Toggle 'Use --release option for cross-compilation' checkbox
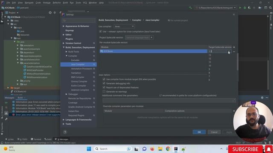Screen dimensions: 273x153 click(x=101, y=31)
